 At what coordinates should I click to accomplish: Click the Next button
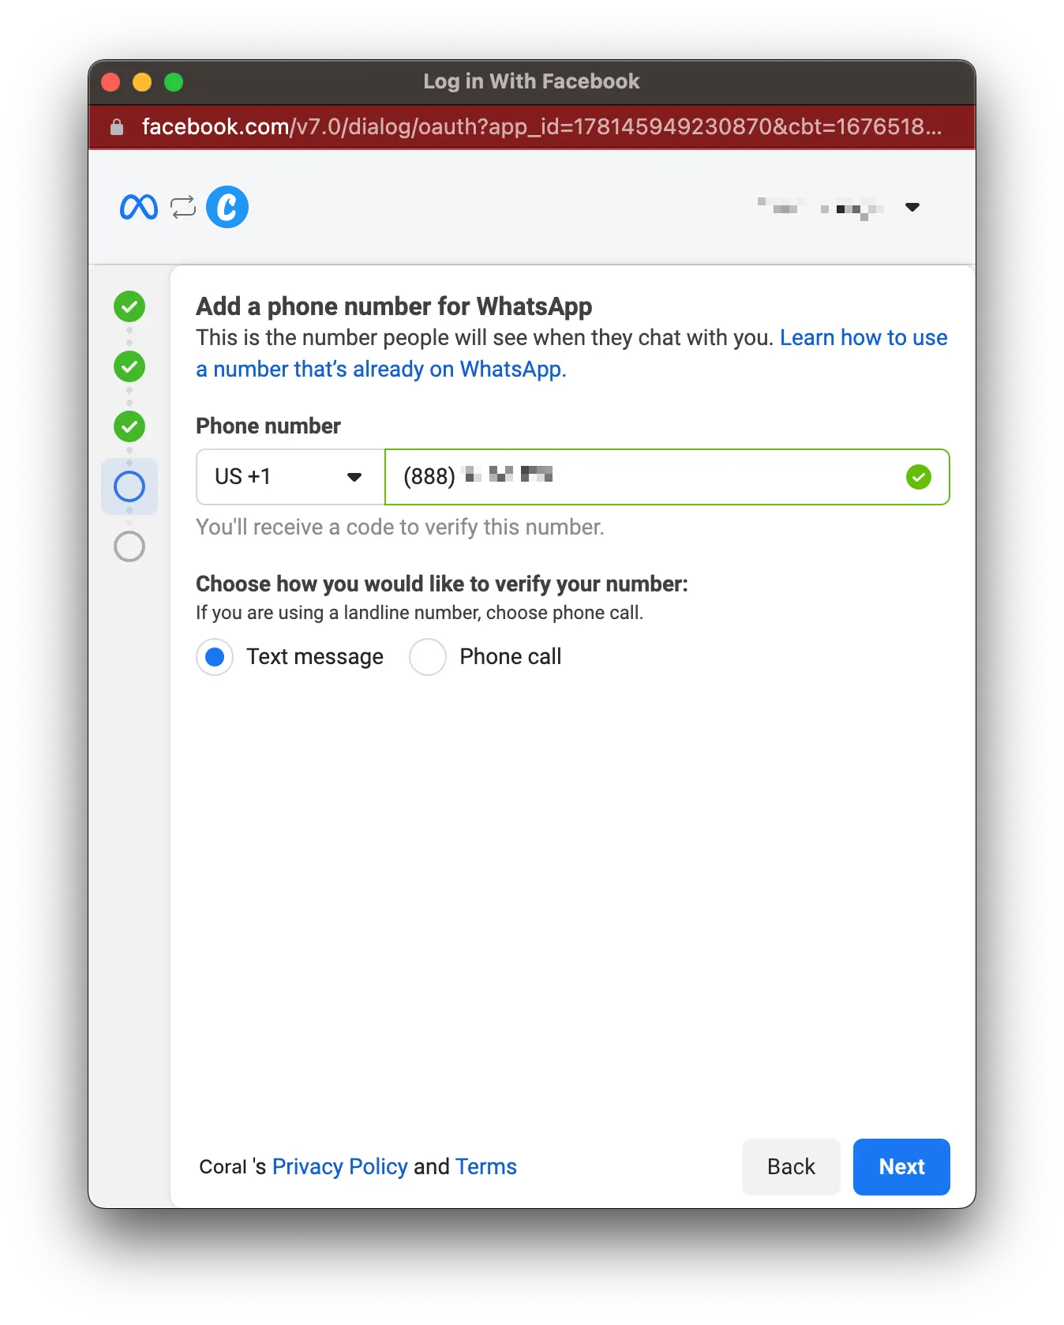click(x=901, y=1167)
